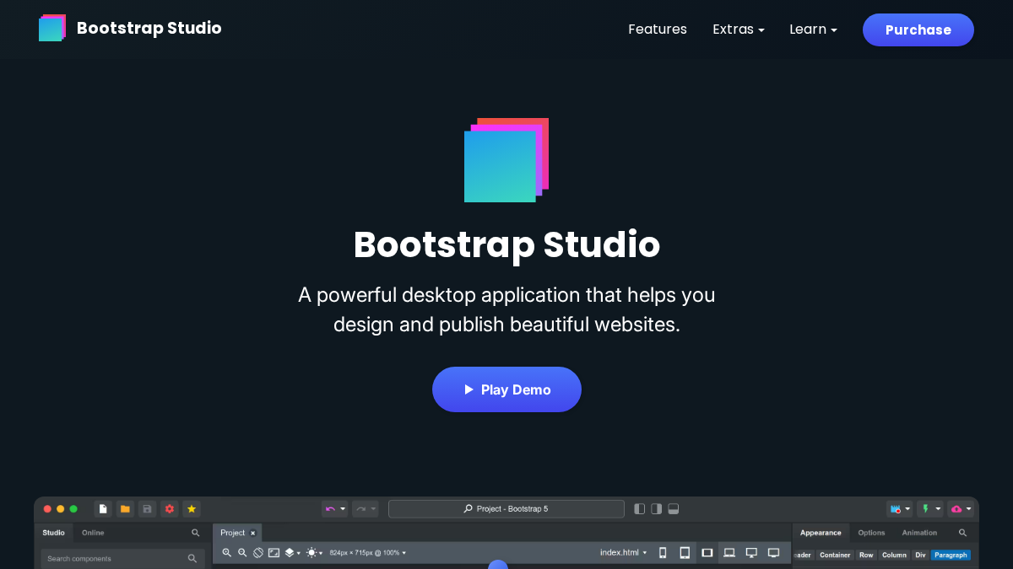This screenshot has height=569, width=1013.
Task: Click the Search components input field
Action: [122, 559]
